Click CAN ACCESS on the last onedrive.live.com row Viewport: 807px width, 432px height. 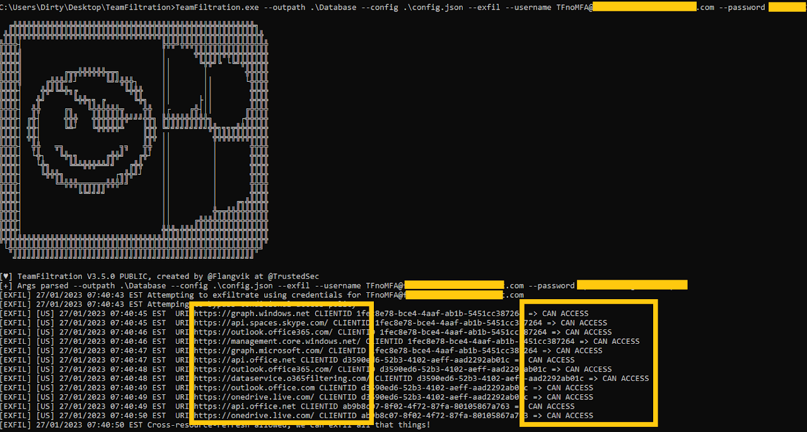point(570,416)
